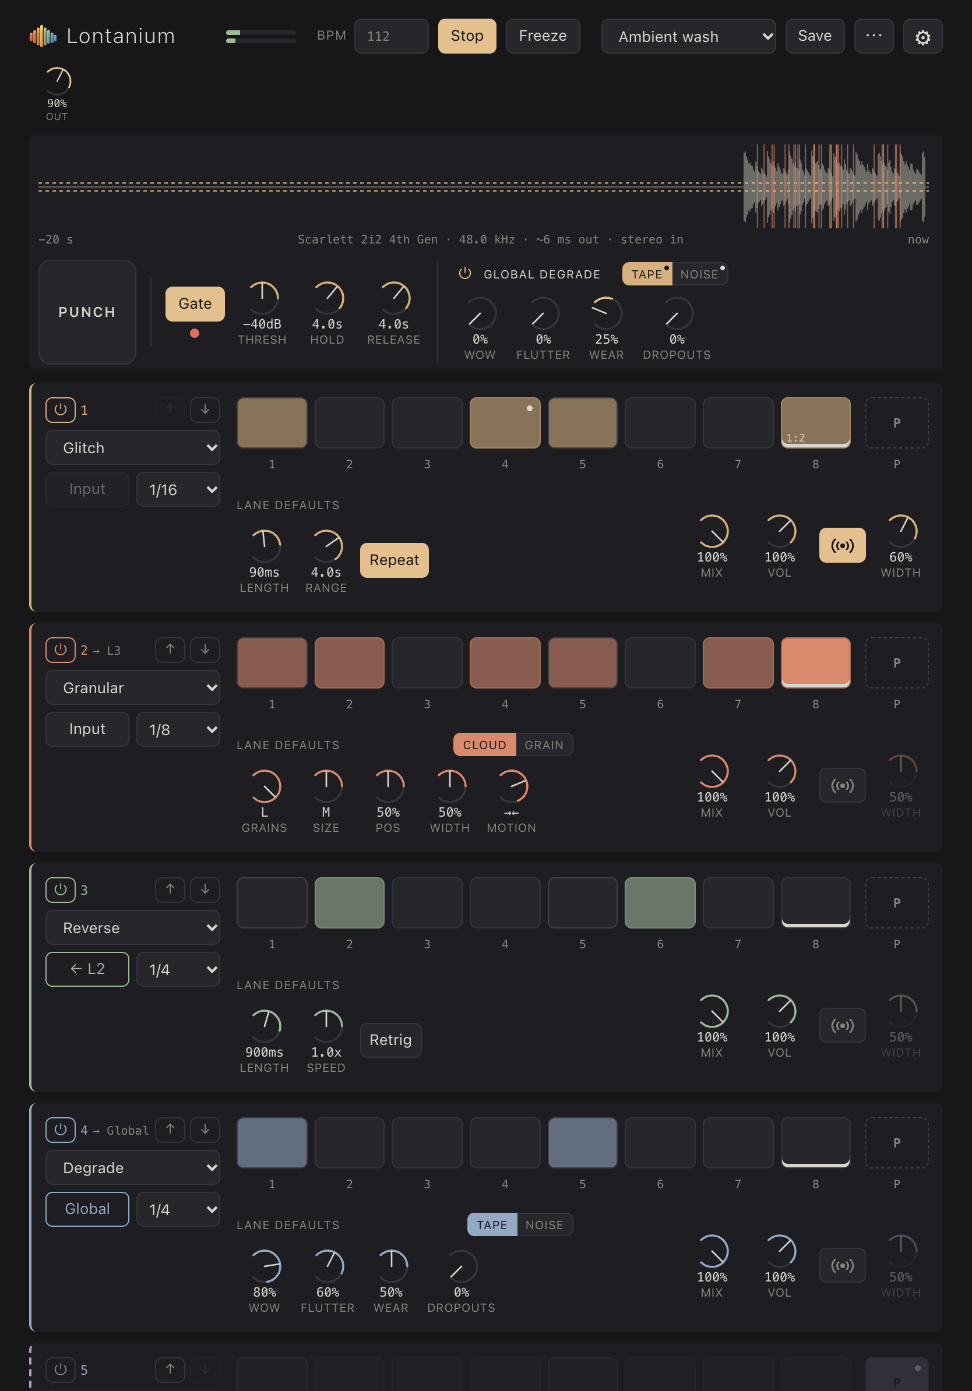Click the BPM input field

point(391,36)
